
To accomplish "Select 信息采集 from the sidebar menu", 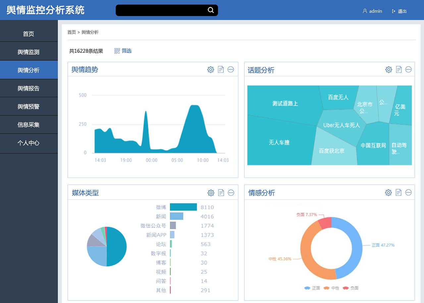I will (x=29, y=125).
